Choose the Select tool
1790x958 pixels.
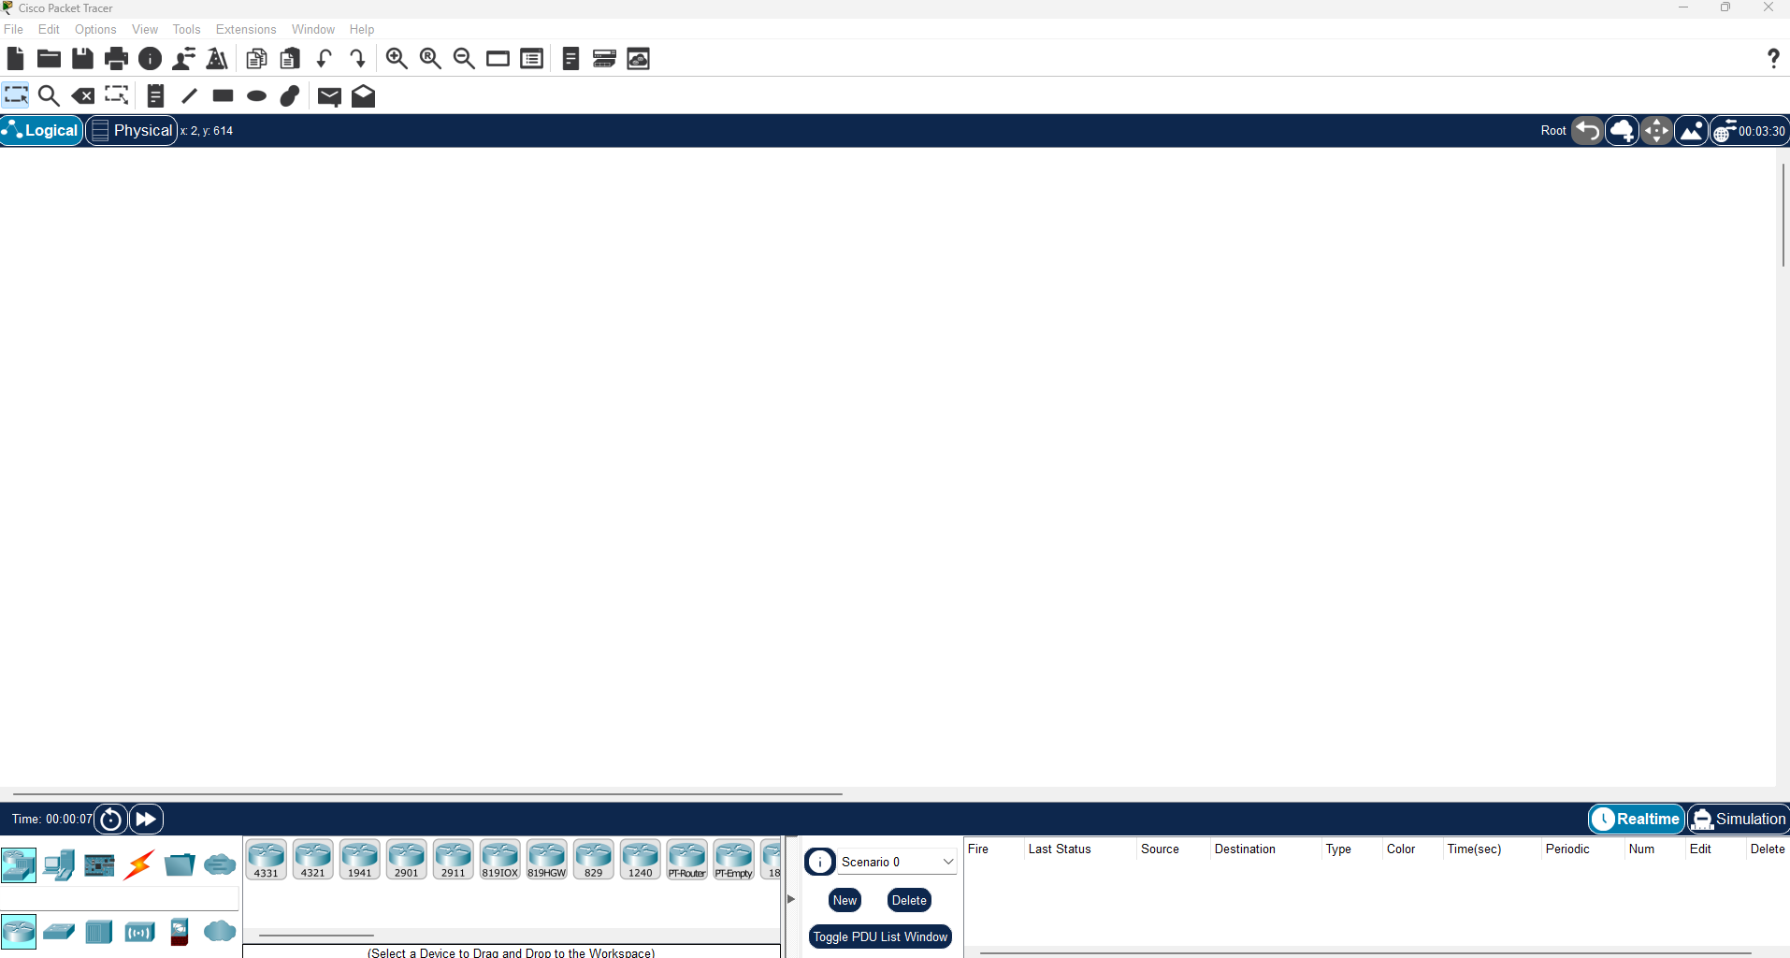tap(16, 95)
